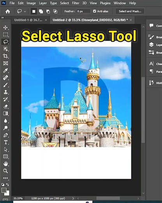Viewport: 162px width, 203px height.
Task: Open the Type menu
Action: point(53,3)
